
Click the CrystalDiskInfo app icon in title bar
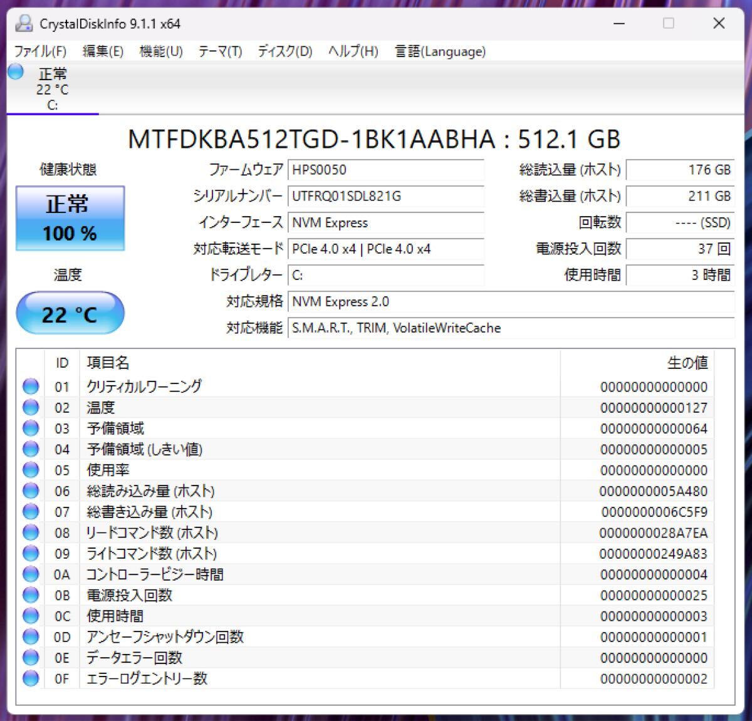24,24
